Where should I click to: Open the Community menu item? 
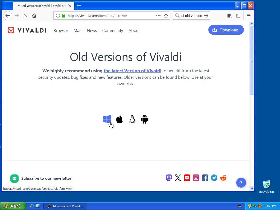point(112,31)
